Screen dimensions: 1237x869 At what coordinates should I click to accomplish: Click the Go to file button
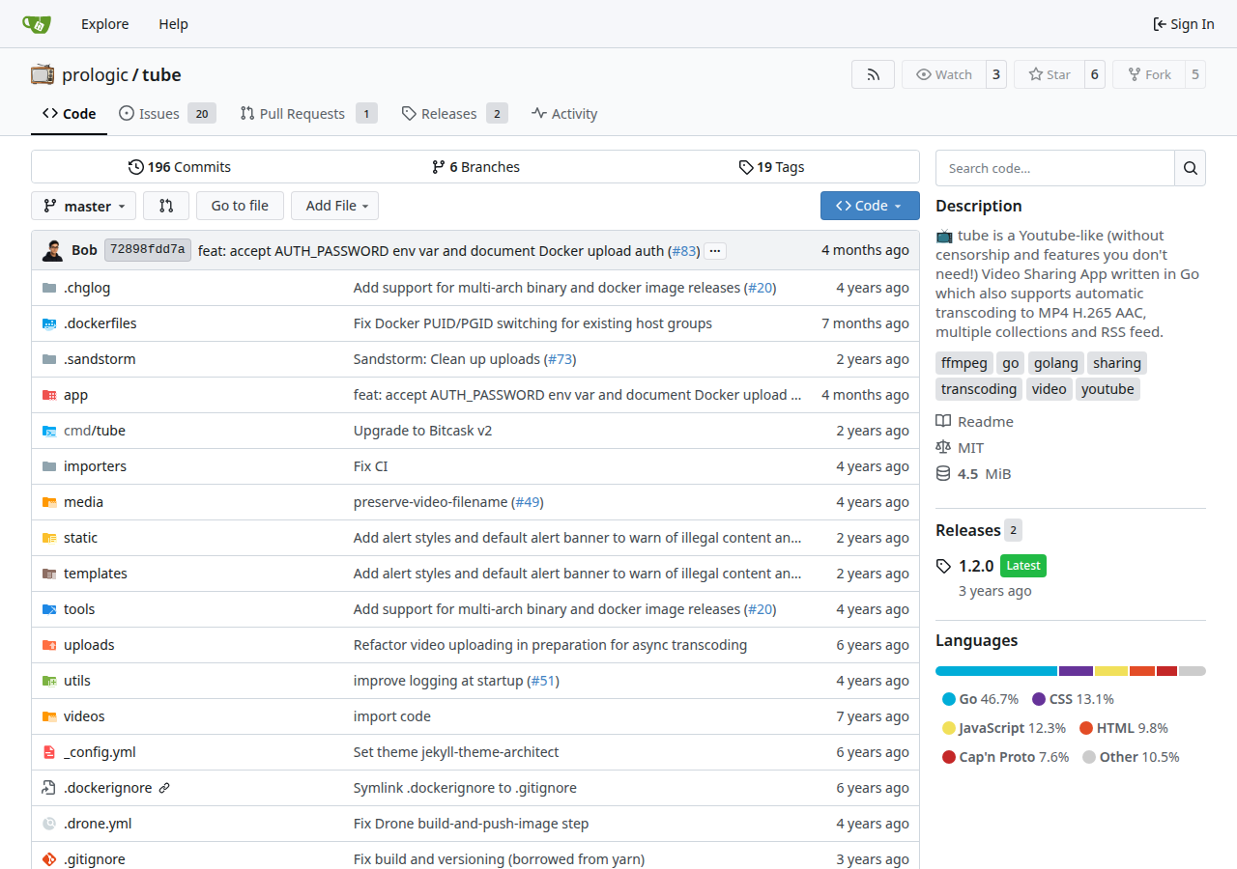pos(240,206)
